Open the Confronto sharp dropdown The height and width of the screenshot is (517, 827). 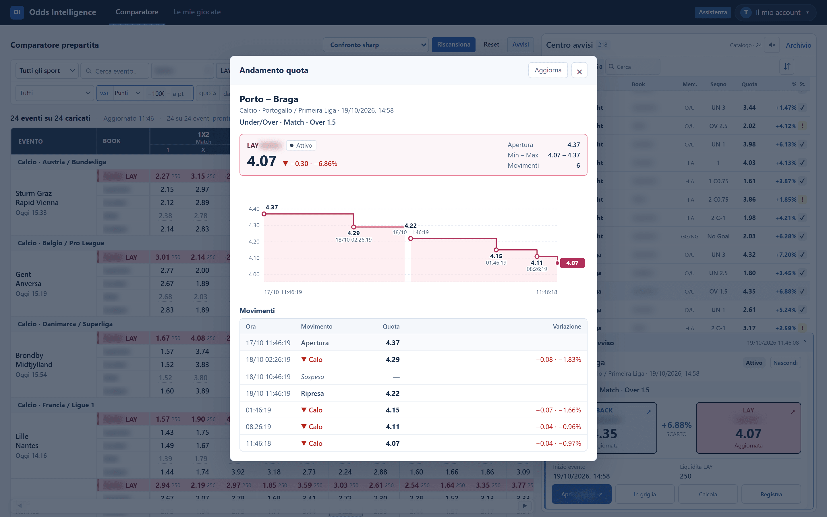[376, 45]
